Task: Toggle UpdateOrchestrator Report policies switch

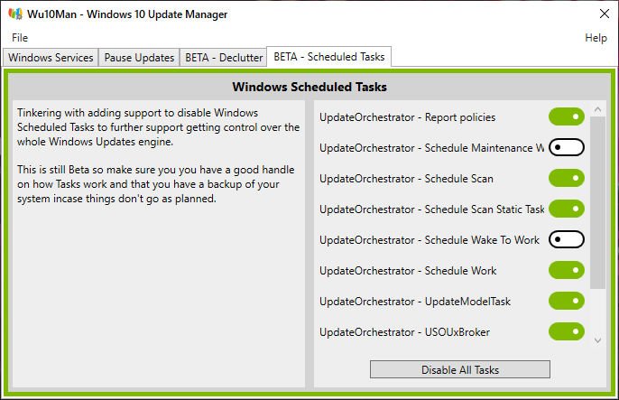Action: coord(567,116)
